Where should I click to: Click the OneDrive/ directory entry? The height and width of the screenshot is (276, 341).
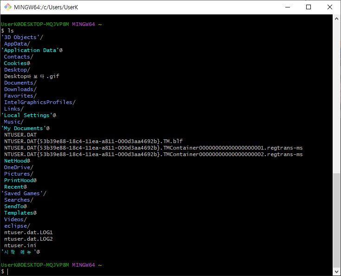pyautogui.click(x=19, y=168)
